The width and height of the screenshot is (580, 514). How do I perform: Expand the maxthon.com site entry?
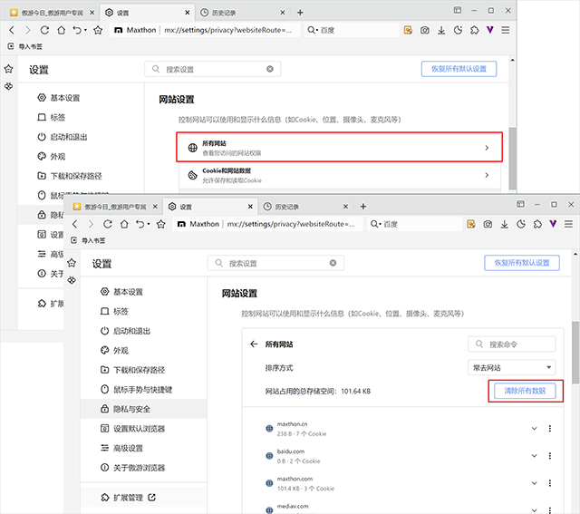click(x=534, y=483)
